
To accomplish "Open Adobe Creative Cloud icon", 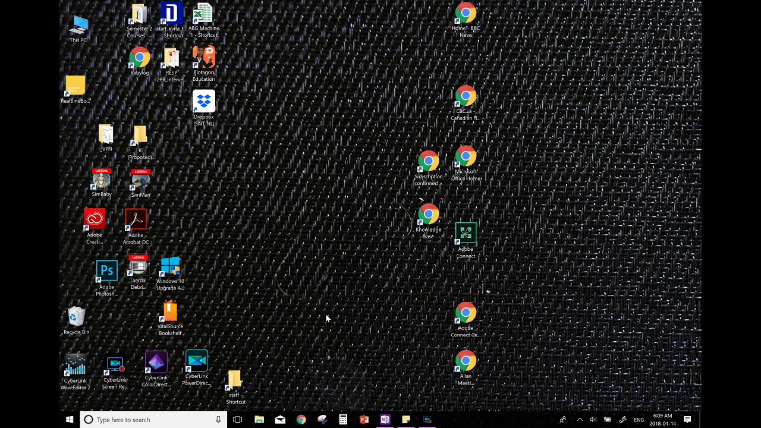I will tap(94, 226).
